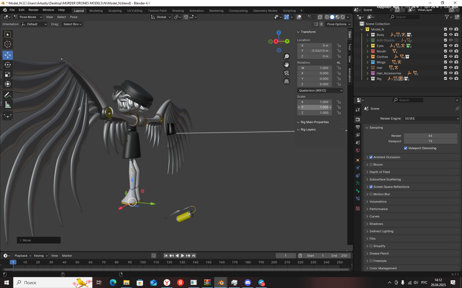Expand the Clothes collection in outliner

click(x=367, y=57)
